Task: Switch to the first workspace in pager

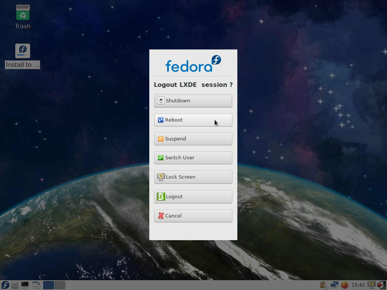Action: [x=49, y=285]
